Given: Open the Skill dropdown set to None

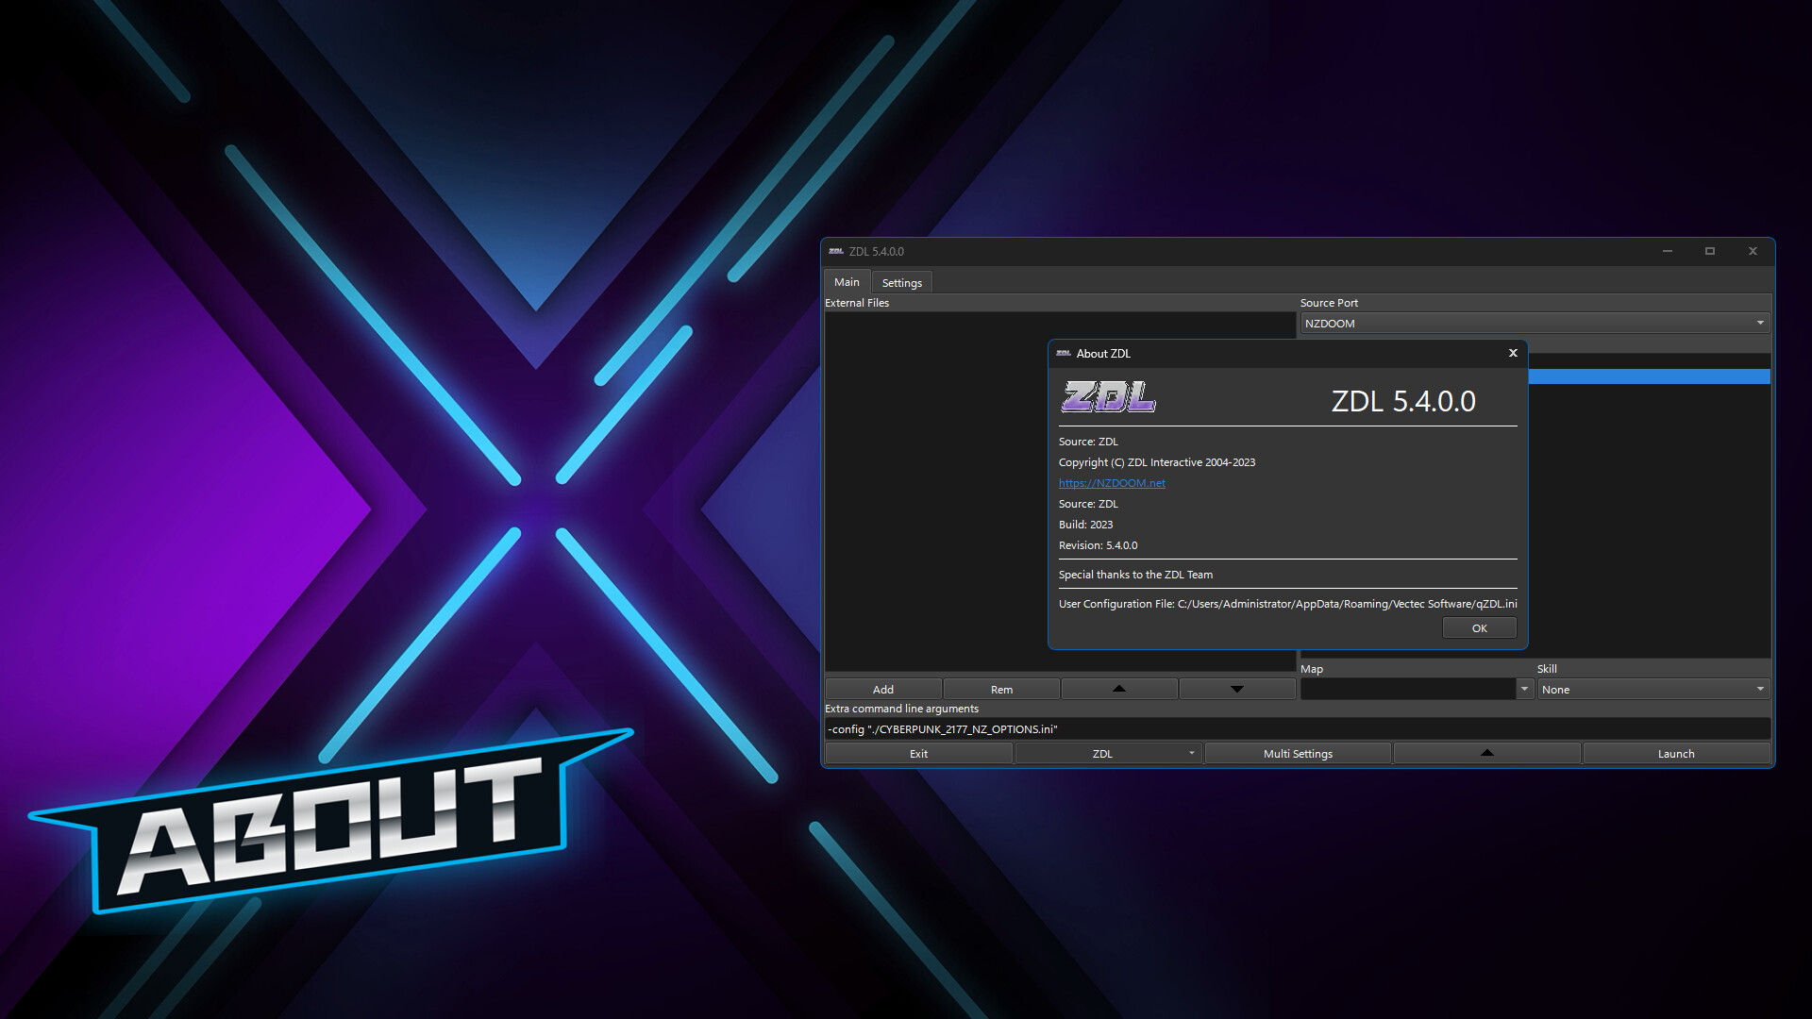Looking at the screenshot, I should [x=1759, y=689].
